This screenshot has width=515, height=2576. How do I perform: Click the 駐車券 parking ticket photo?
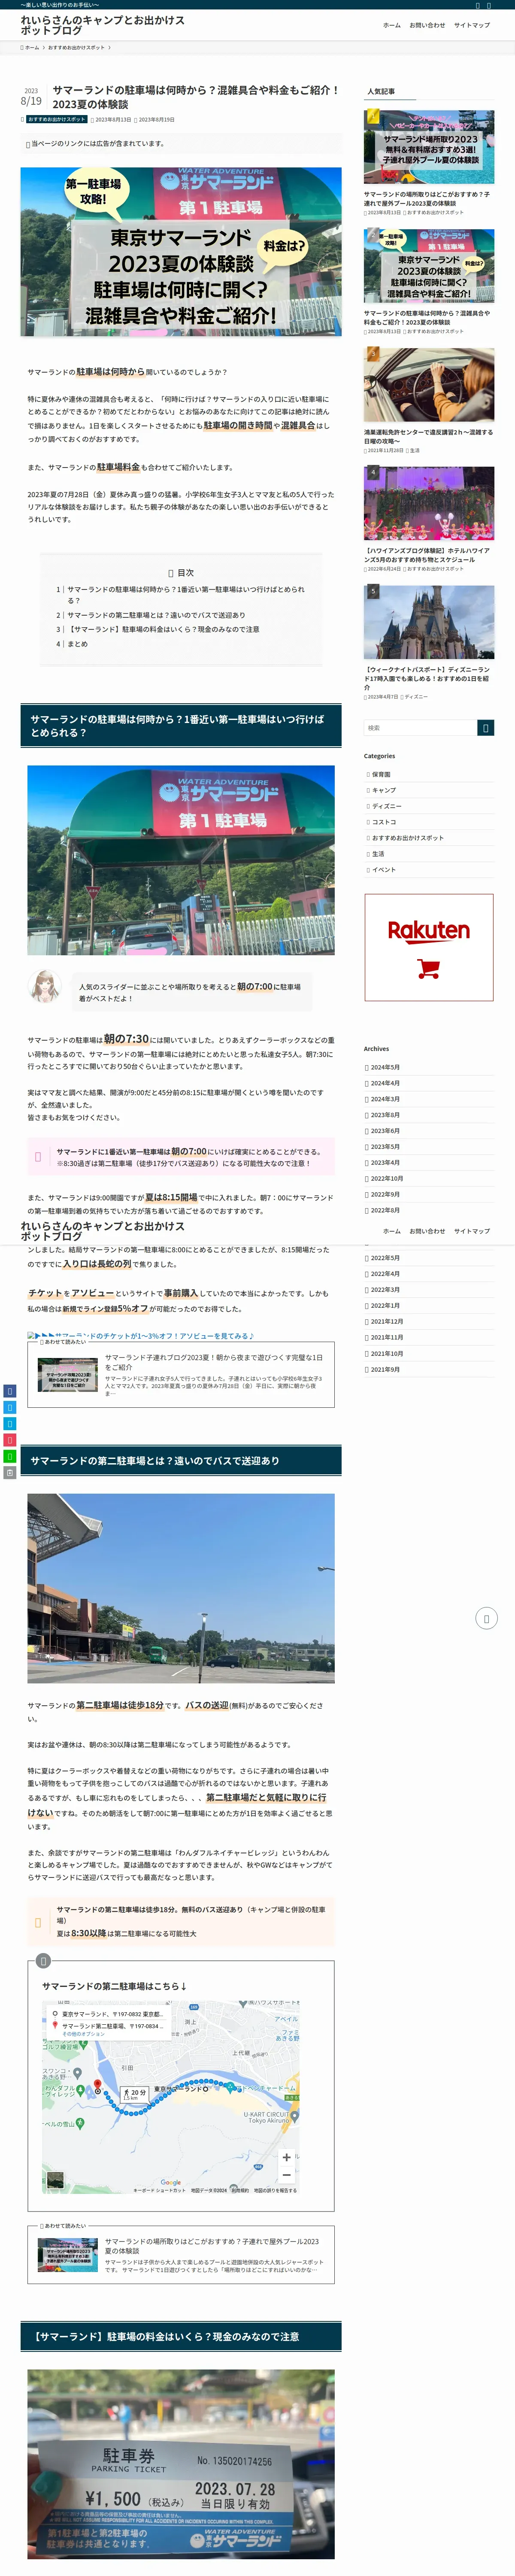pos(181,2464)
